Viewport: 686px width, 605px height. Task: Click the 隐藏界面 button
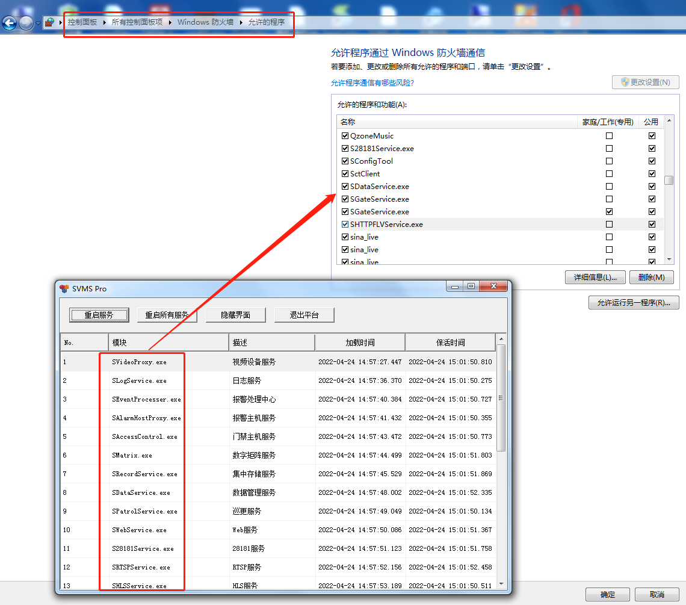pos(235,315)
